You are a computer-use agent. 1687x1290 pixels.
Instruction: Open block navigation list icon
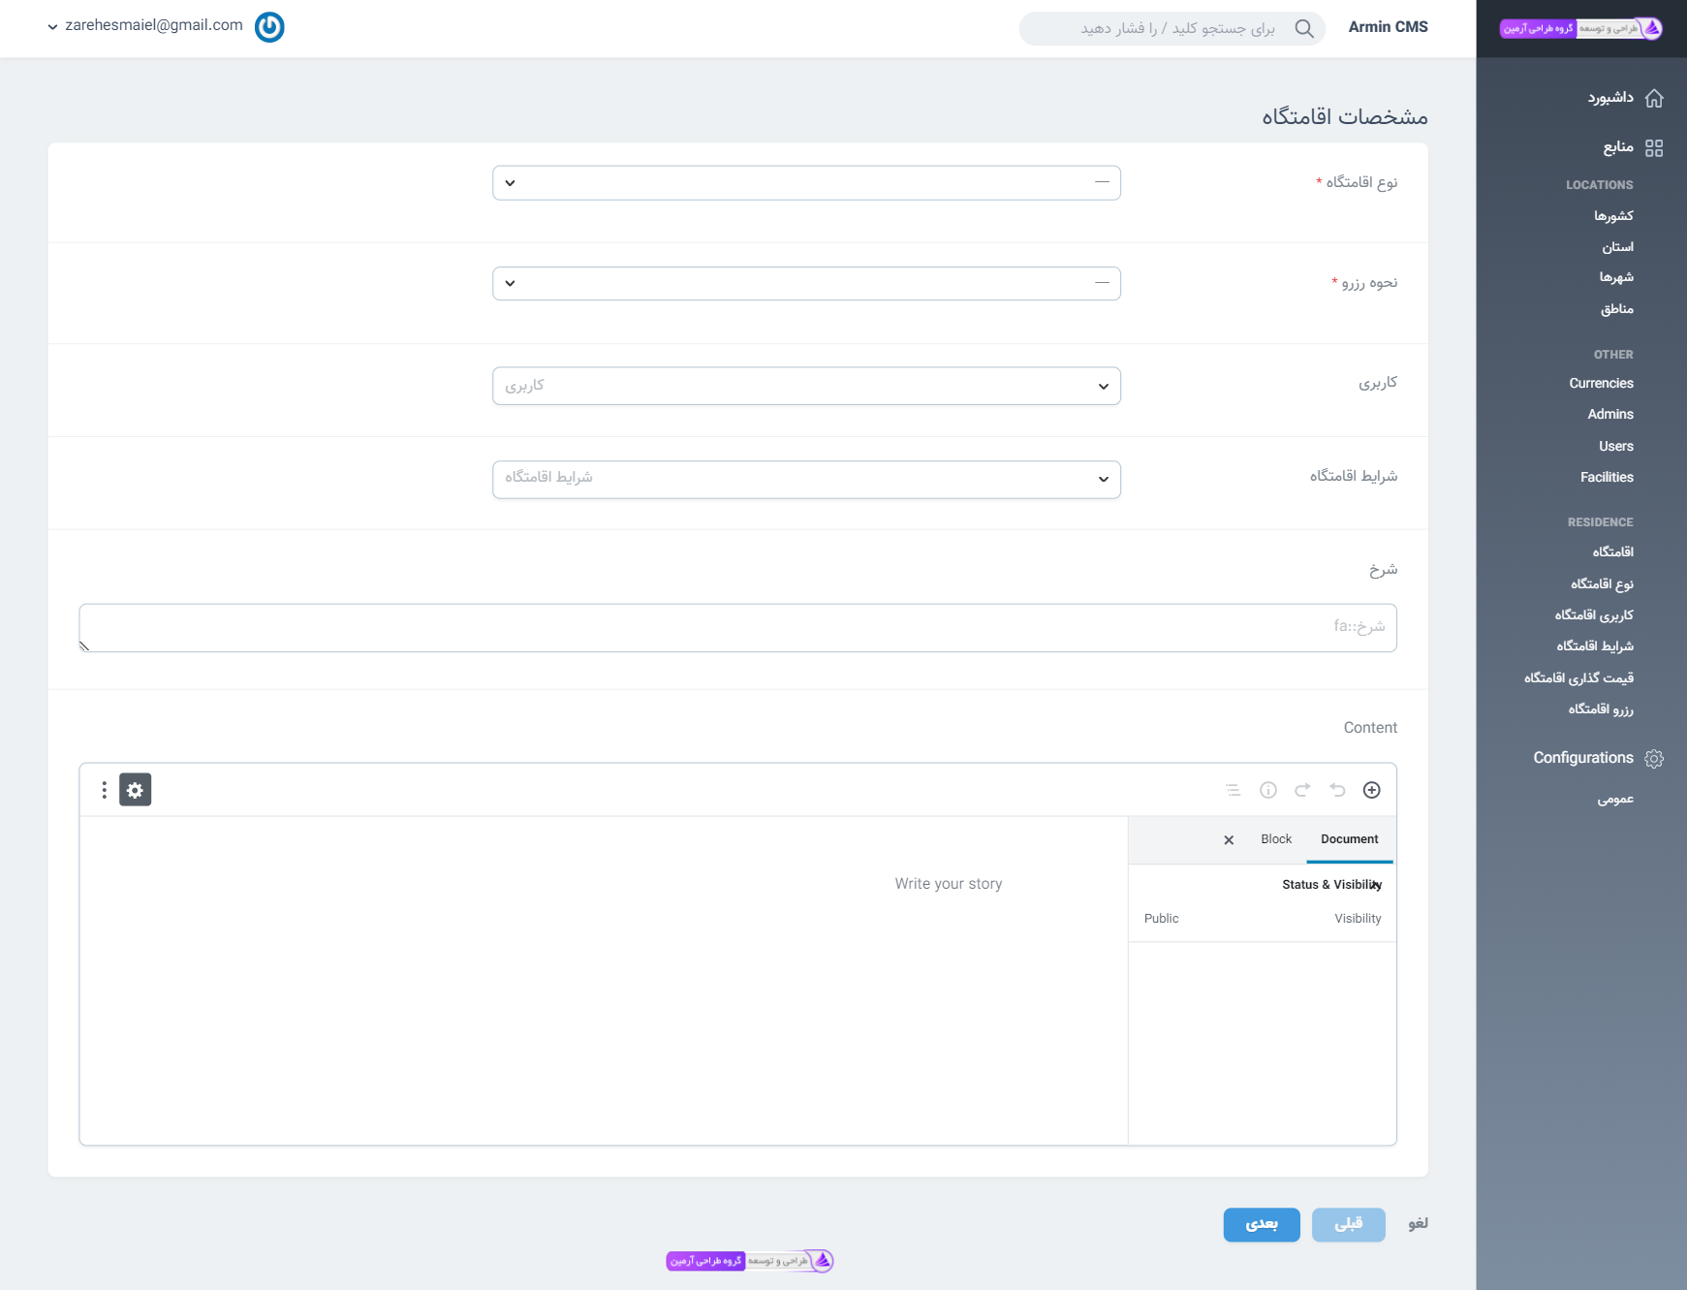coord(1233,790)
